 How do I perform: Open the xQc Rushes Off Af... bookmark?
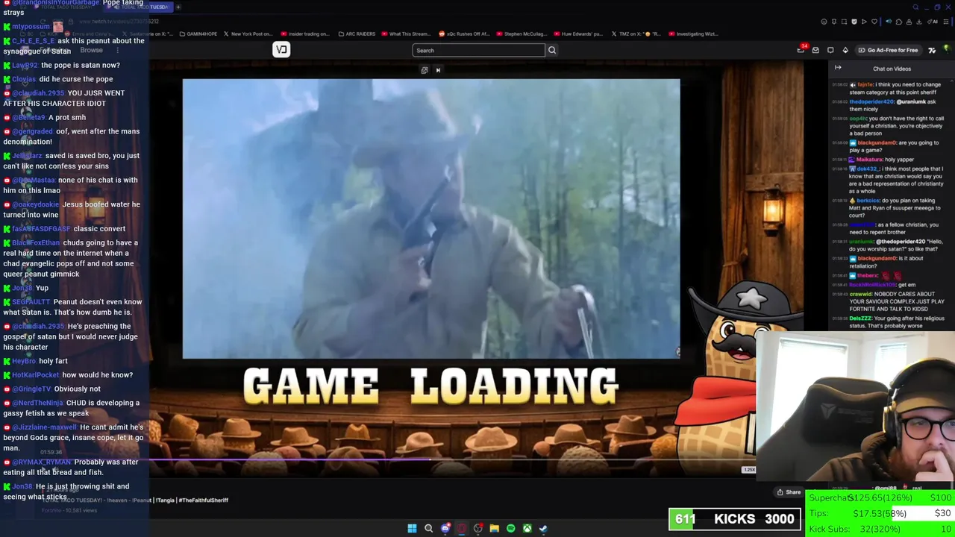[464, 34]
